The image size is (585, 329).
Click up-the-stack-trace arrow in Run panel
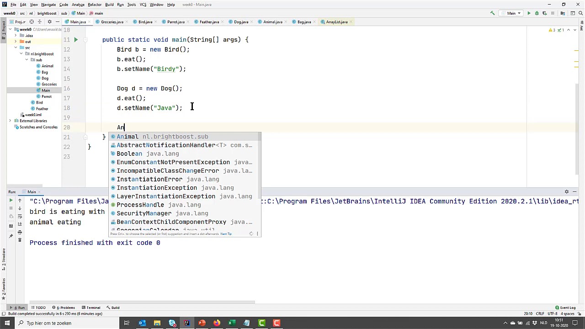20,201
